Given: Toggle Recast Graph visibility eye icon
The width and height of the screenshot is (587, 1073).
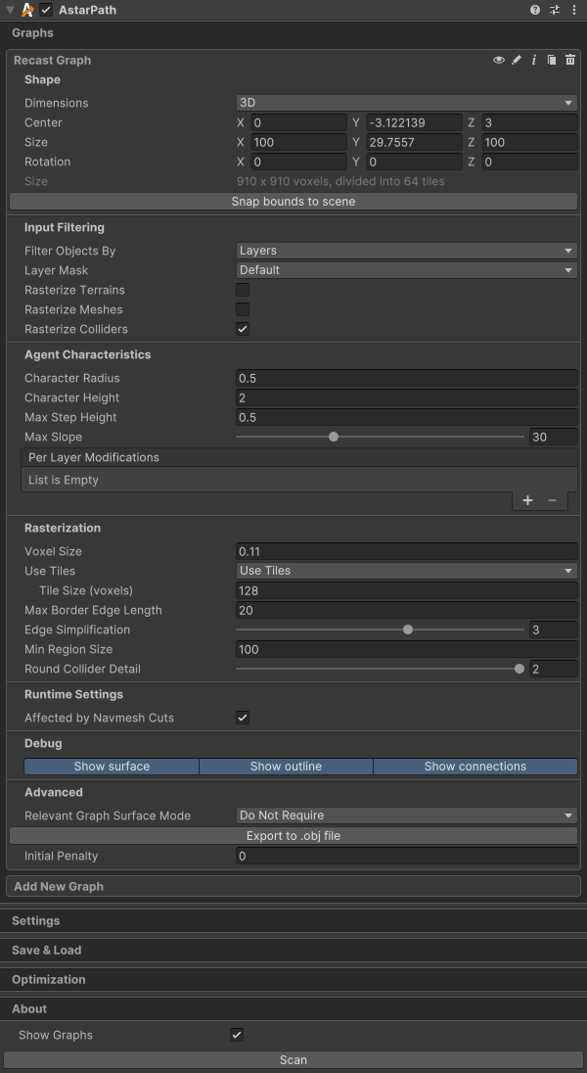Looking at the screenshot, I should coord(499,61).
